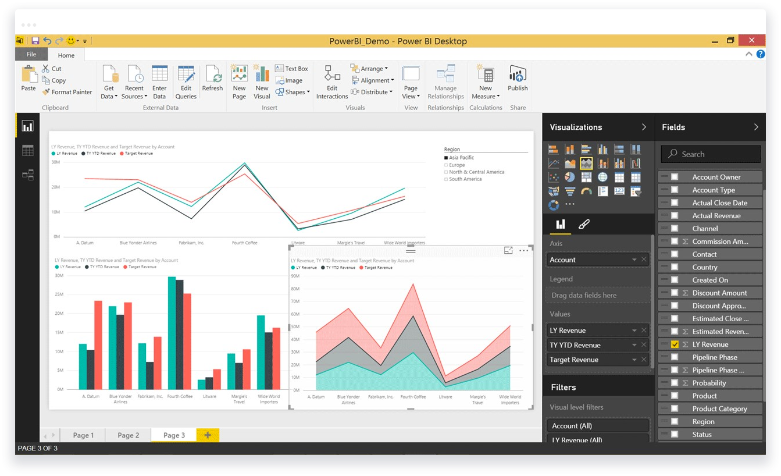Pick the Card (123) visualization icon
Viewport: 781px width, 476px height.
coord(619,191)
